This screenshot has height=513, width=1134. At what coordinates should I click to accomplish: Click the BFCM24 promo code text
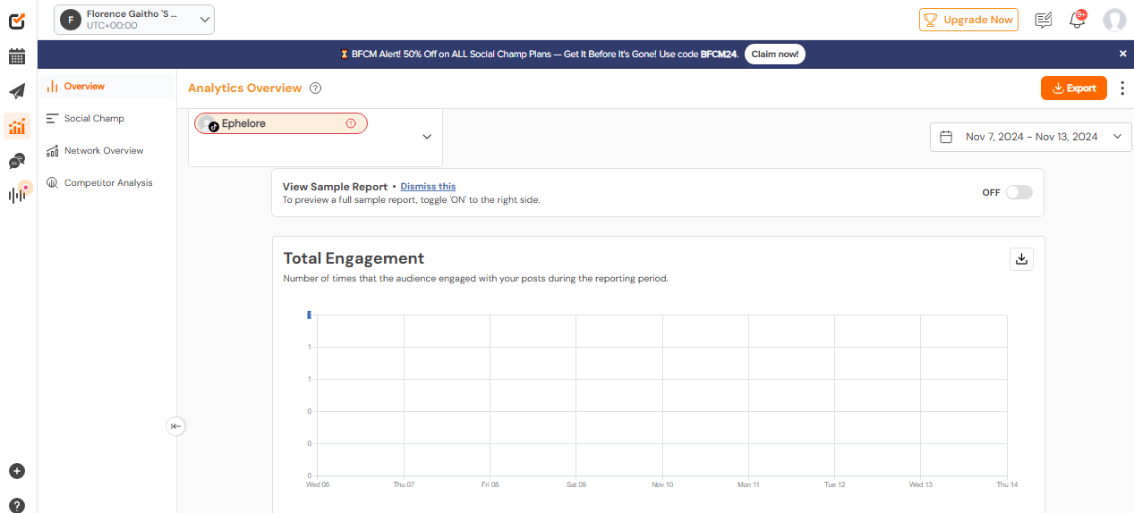(719, 55)
